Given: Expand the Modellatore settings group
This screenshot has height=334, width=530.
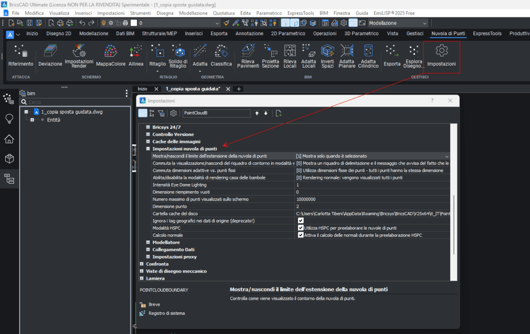Looking at the screenshot, I should (x=148, y=242).
